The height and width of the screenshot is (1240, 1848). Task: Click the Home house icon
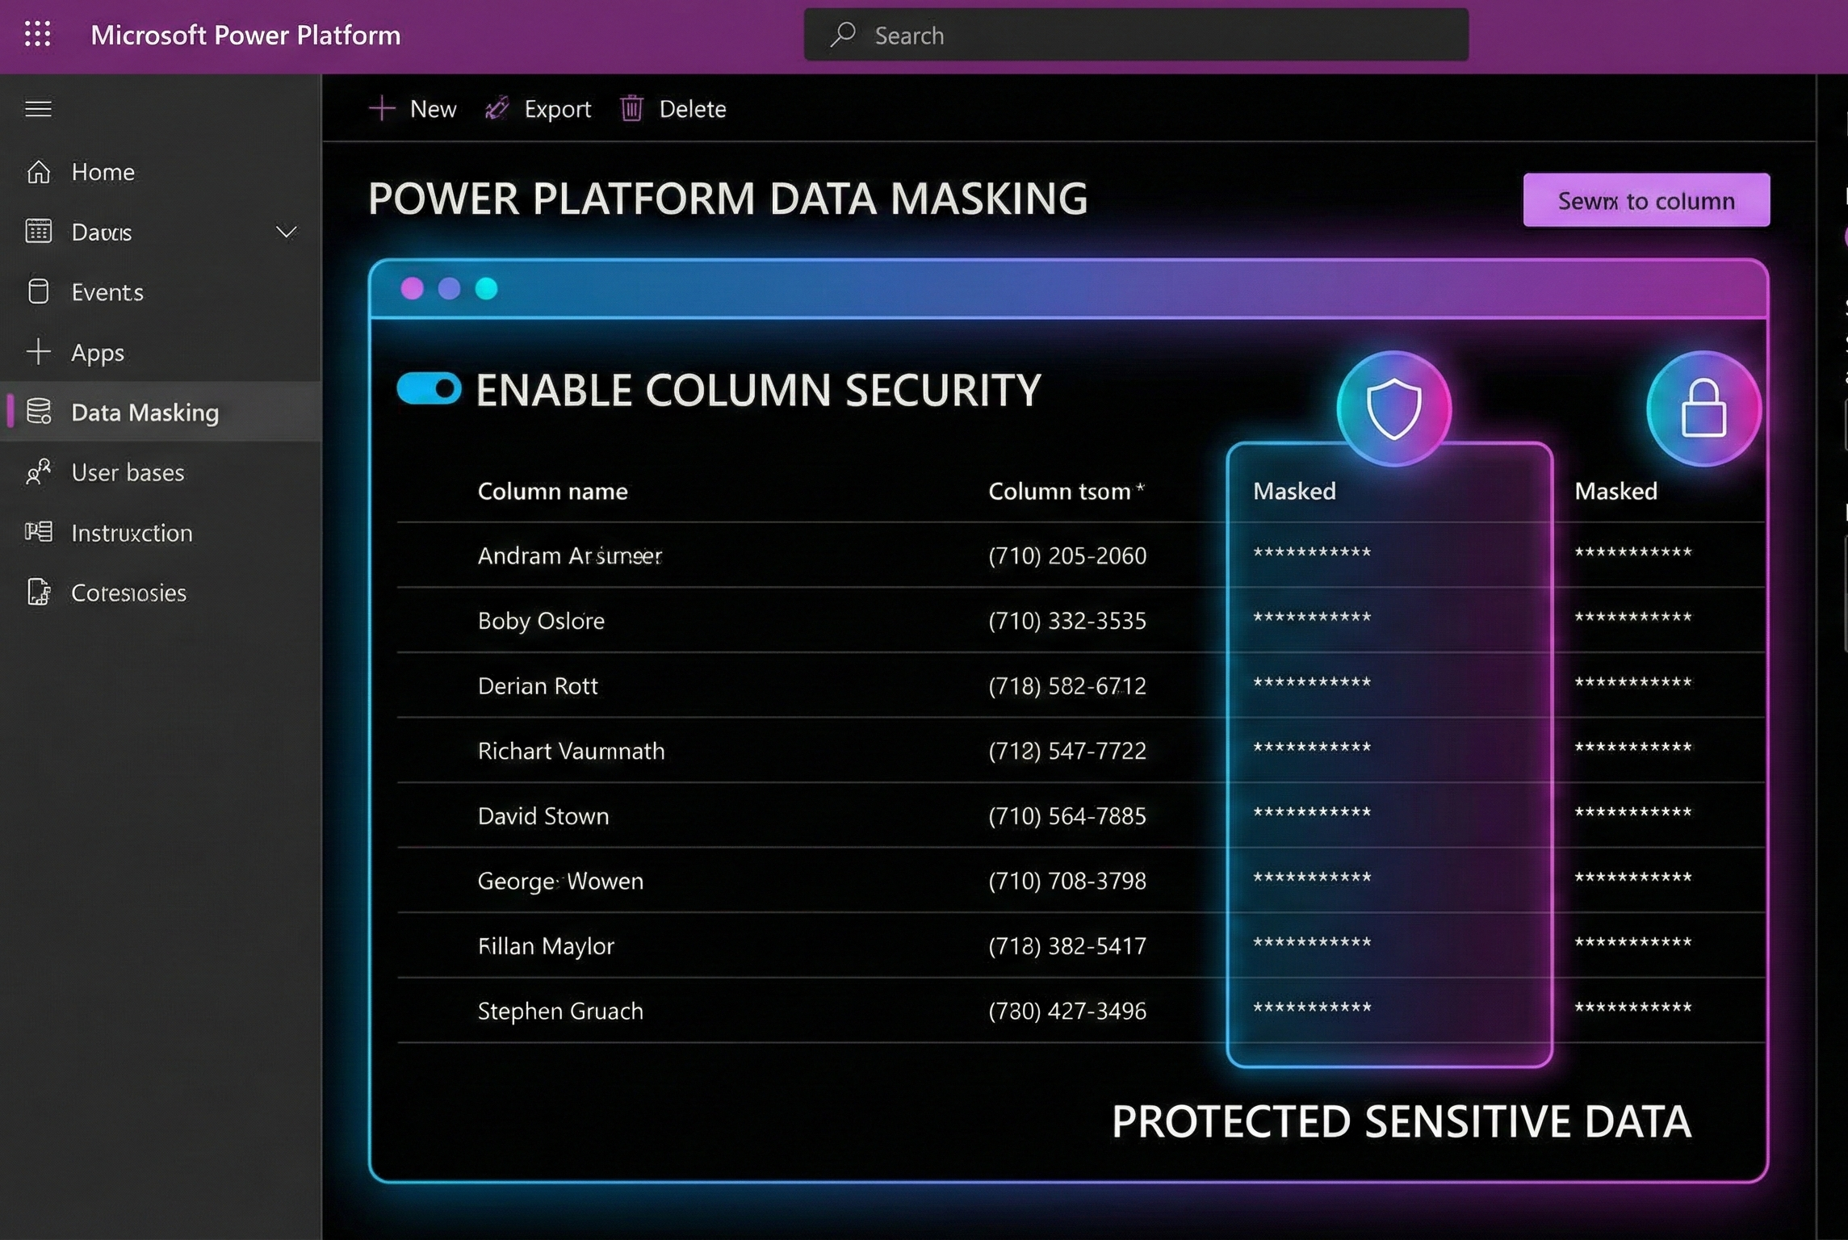[x=38, y=172]
